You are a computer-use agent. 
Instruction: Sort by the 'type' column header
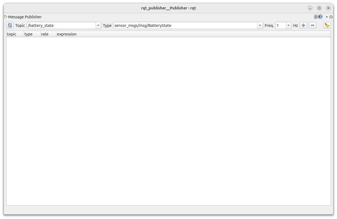point(32,34)
